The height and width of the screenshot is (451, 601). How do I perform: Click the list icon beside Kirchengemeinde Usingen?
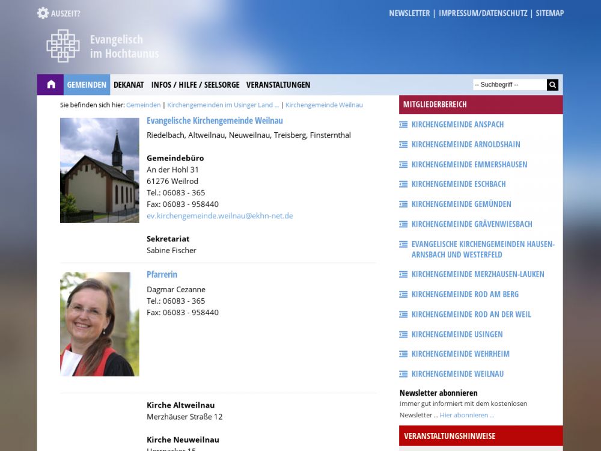(403, 334)
